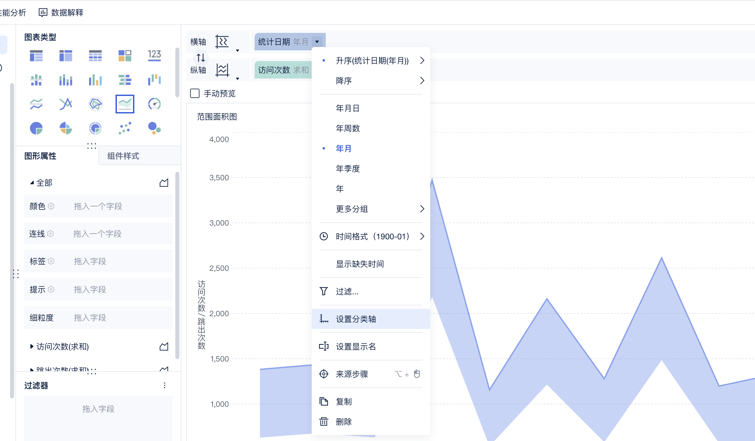Select the gauge dashboard chart icon
This screenshot has height=441, width=755.
154,104
